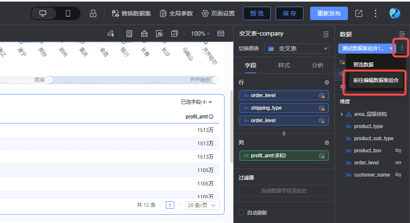Screen dimensions: 410x223
Task: Click the open-in-new-window icon
Action: click(x=359, y=13)
